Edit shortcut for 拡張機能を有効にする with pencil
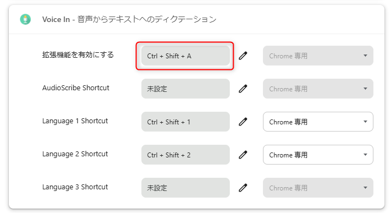The height and width of the screenshot is (213, 390). coord(243,56)
